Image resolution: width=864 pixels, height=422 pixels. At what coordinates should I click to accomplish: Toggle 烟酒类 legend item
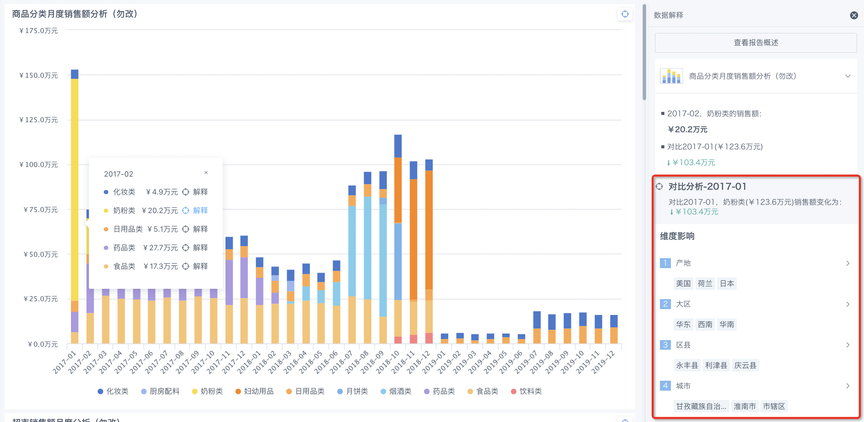coord(396,391)
